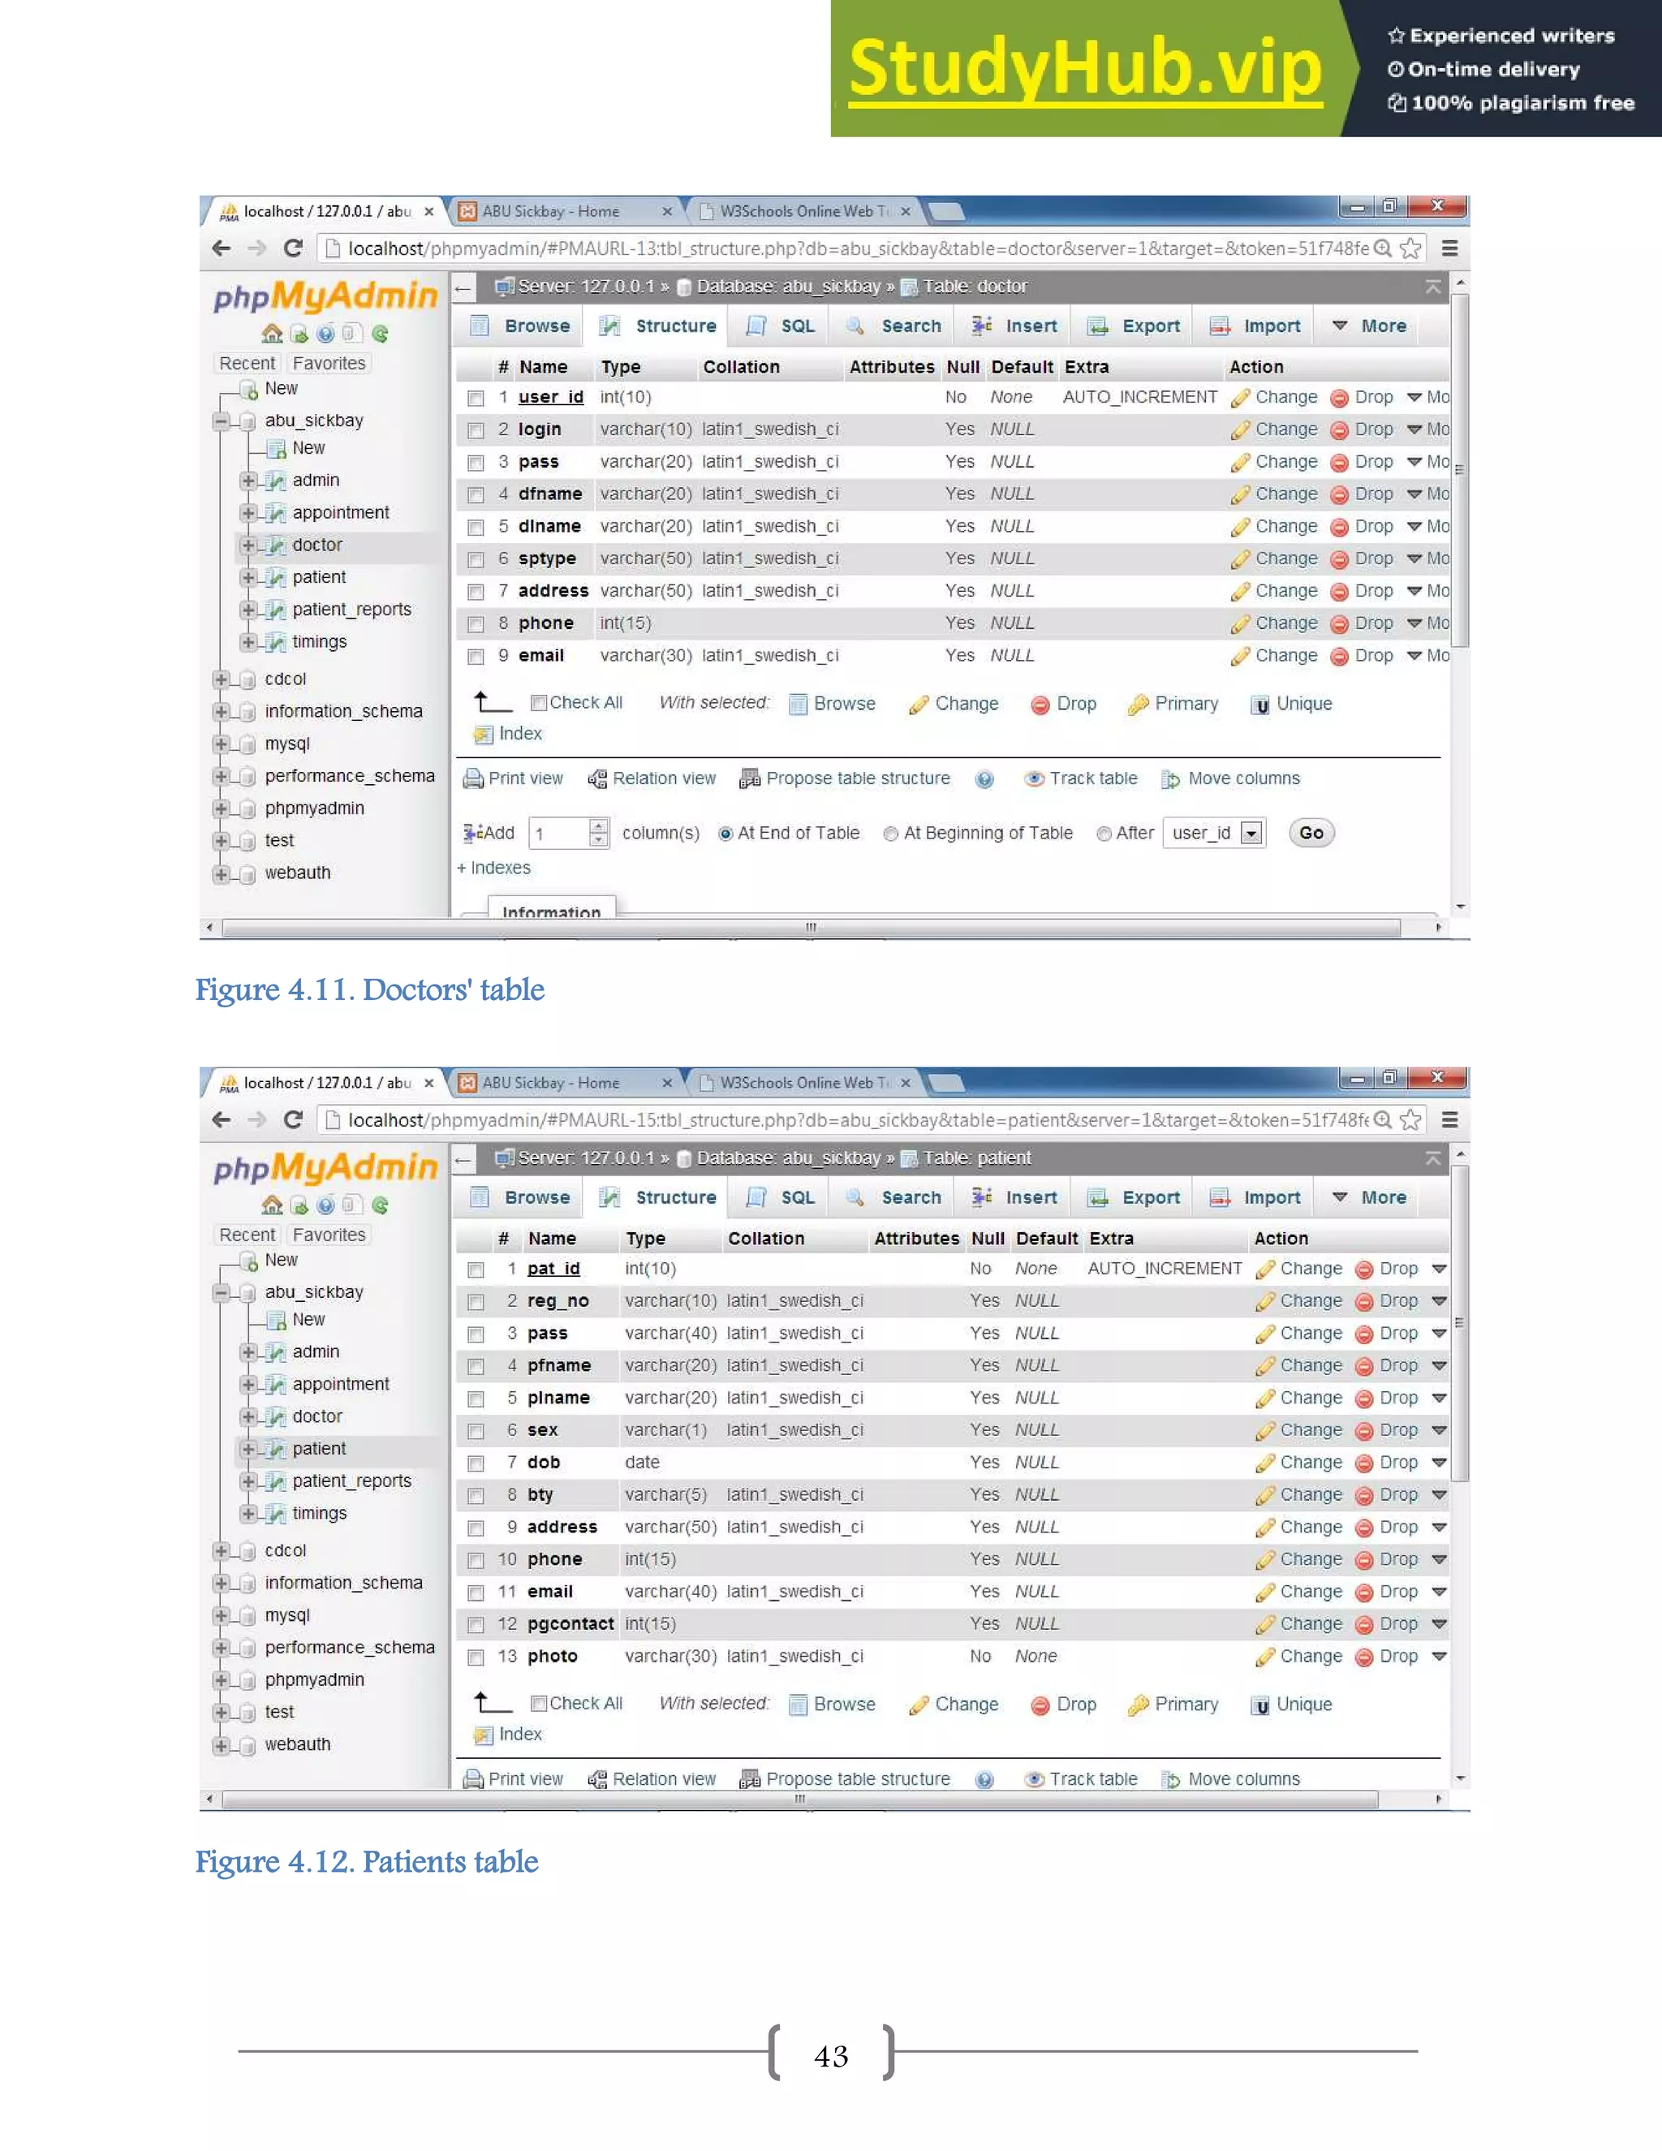Open Favorites in upper sidebar
This screenshot has height=2151, width=1662.
pyautogui.click(x=329, y=364)
